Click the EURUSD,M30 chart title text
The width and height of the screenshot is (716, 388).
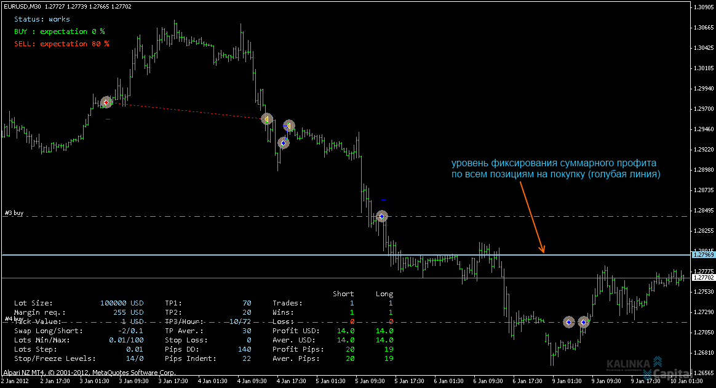click(x=22, y=6)
